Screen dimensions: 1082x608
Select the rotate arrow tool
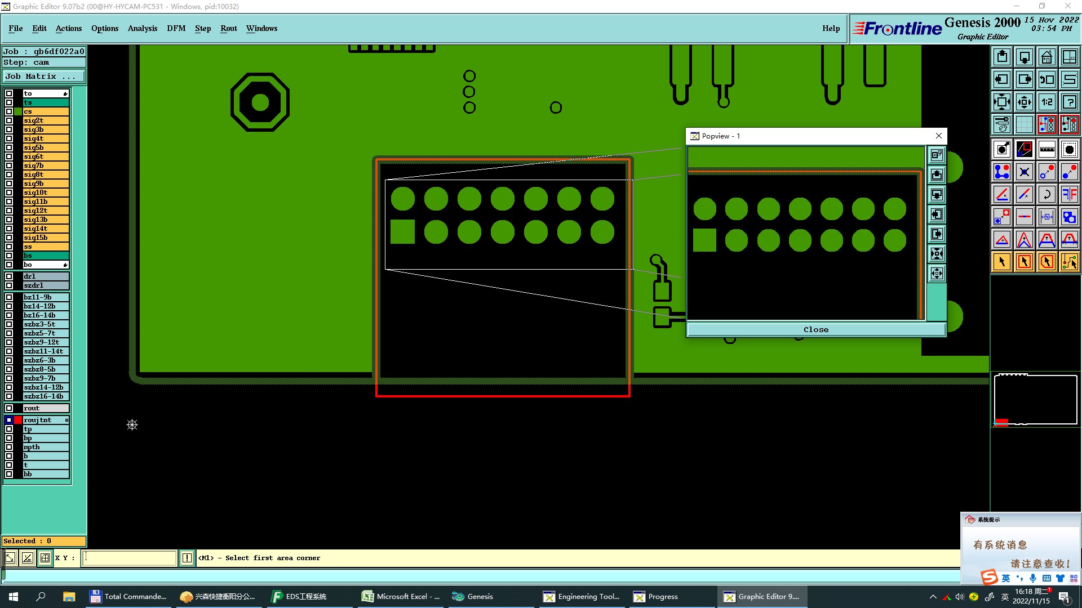coord(1046,194)
